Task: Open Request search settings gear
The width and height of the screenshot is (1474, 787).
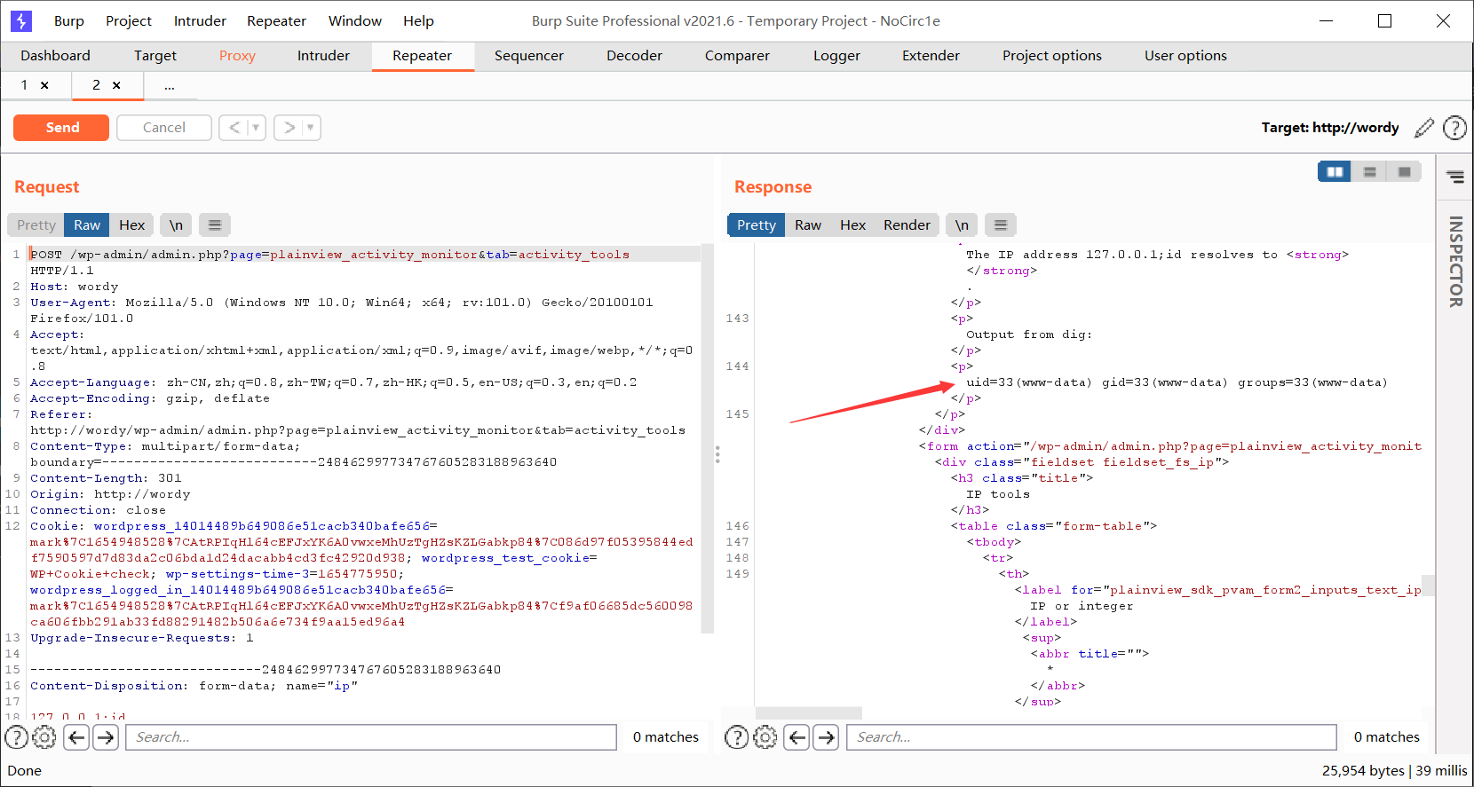Action: coord(44,737)
